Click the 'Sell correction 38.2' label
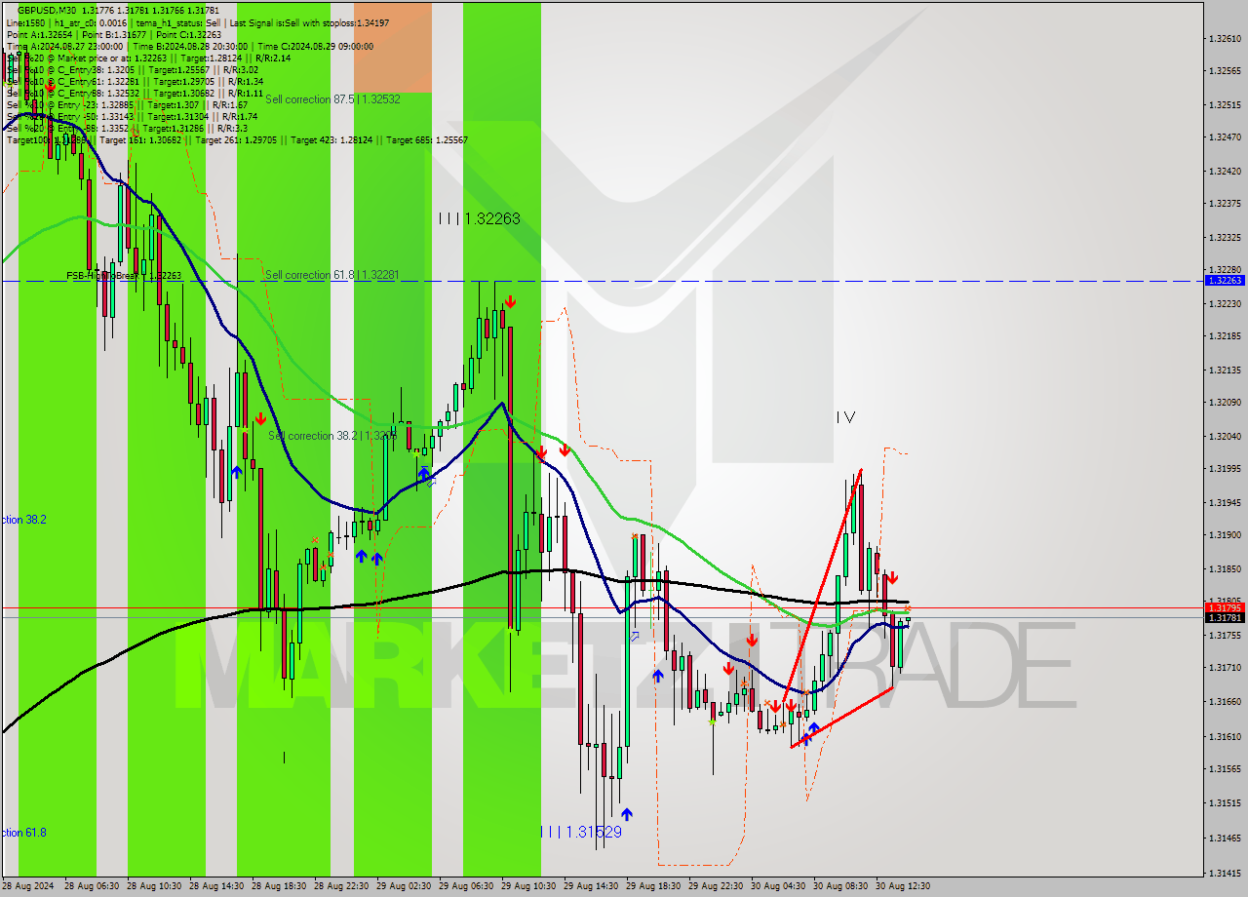1248x897 pixels. click(332, 436)
